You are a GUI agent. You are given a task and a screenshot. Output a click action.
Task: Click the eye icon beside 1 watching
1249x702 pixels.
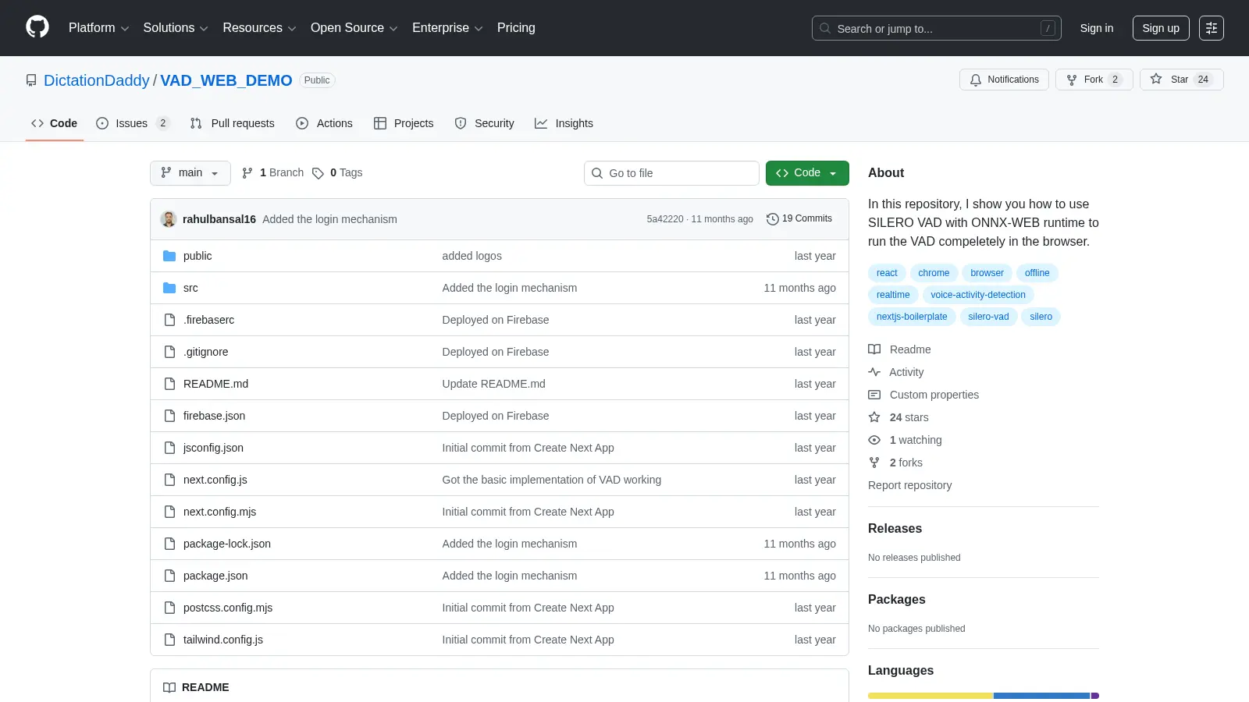pyautogui.click(x=874, y=440)
